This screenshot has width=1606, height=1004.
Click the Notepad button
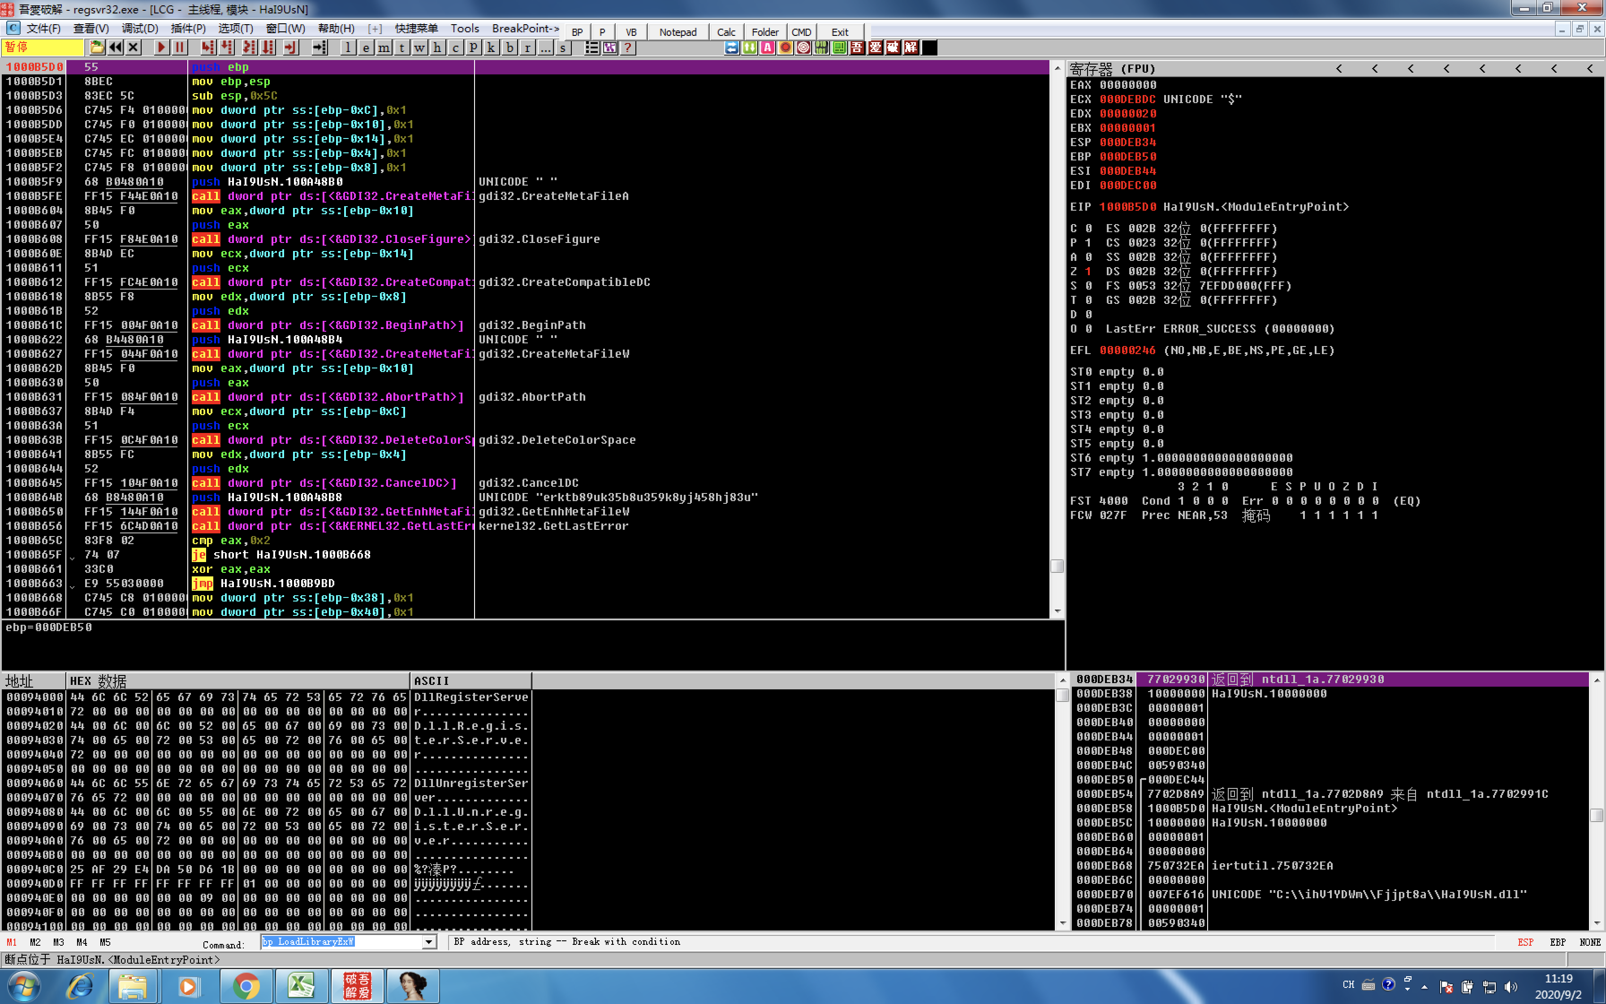(678, 32)
